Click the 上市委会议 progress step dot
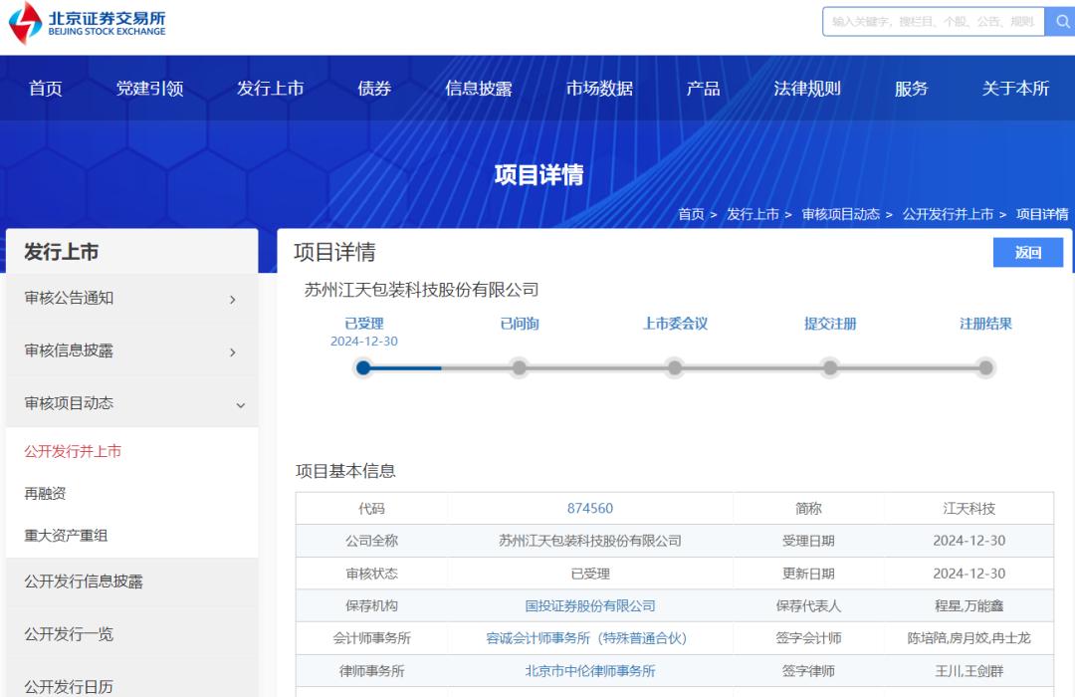 click(675, 368)
